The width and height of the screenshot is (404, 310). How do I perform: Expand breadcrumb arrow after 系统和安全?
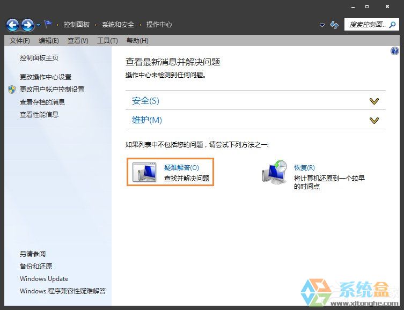click(141, 25)
